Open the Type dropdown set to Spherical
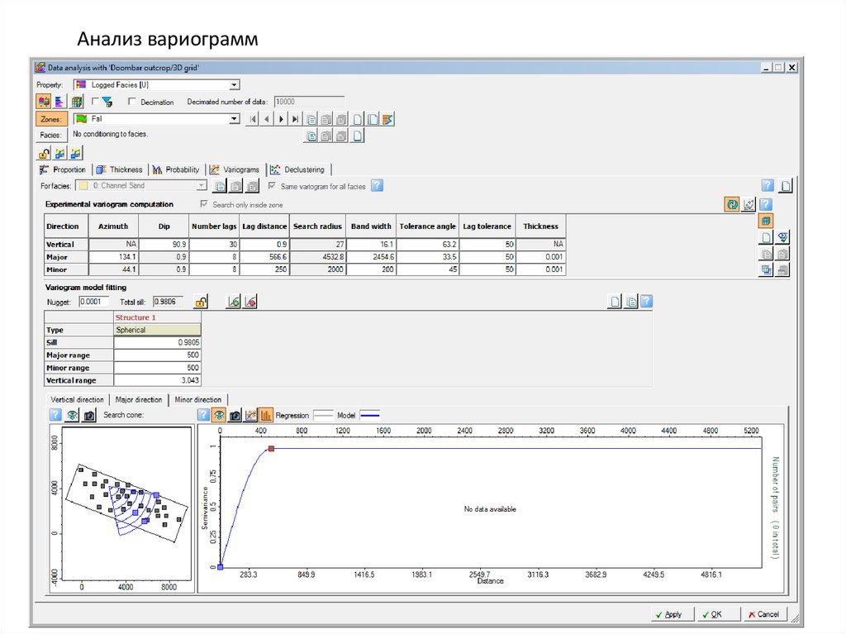 (157, 330)
